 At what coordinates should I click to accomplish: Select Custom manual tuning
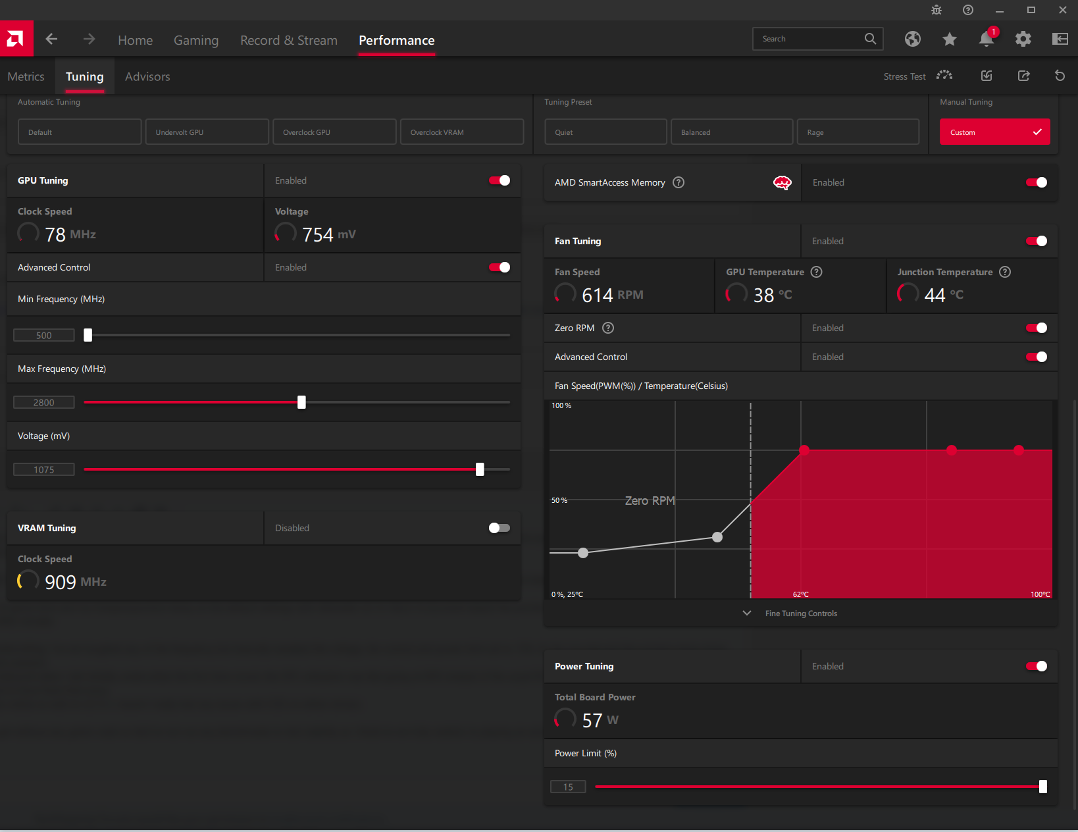tap(994, 132)
